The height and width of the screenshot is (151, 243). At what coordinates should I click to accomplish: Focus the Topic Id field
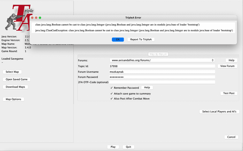tap(162, 66)
